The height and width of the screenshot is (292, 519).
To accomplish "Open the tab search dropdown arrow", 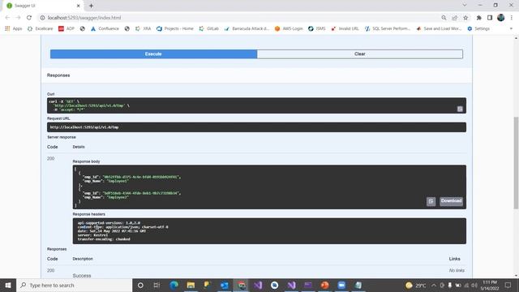I will click(x=465, y=5).
